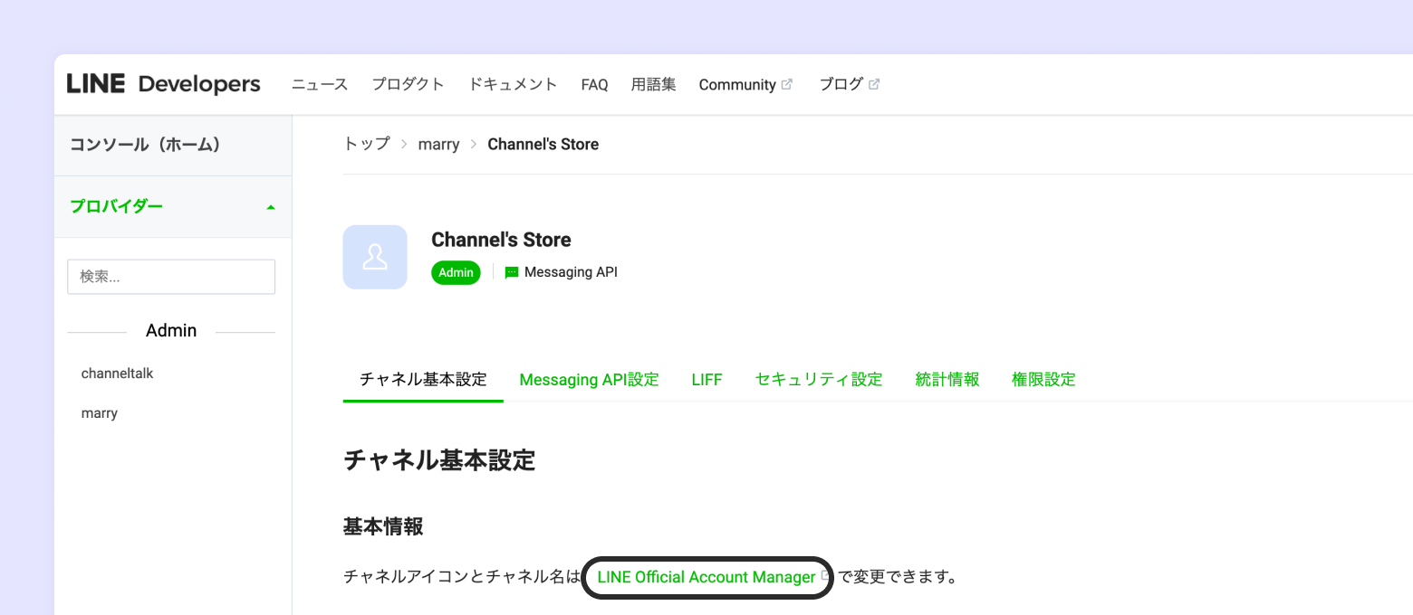
Task: Switch to the 権限設定 tab
Action: coord(1043,380)
